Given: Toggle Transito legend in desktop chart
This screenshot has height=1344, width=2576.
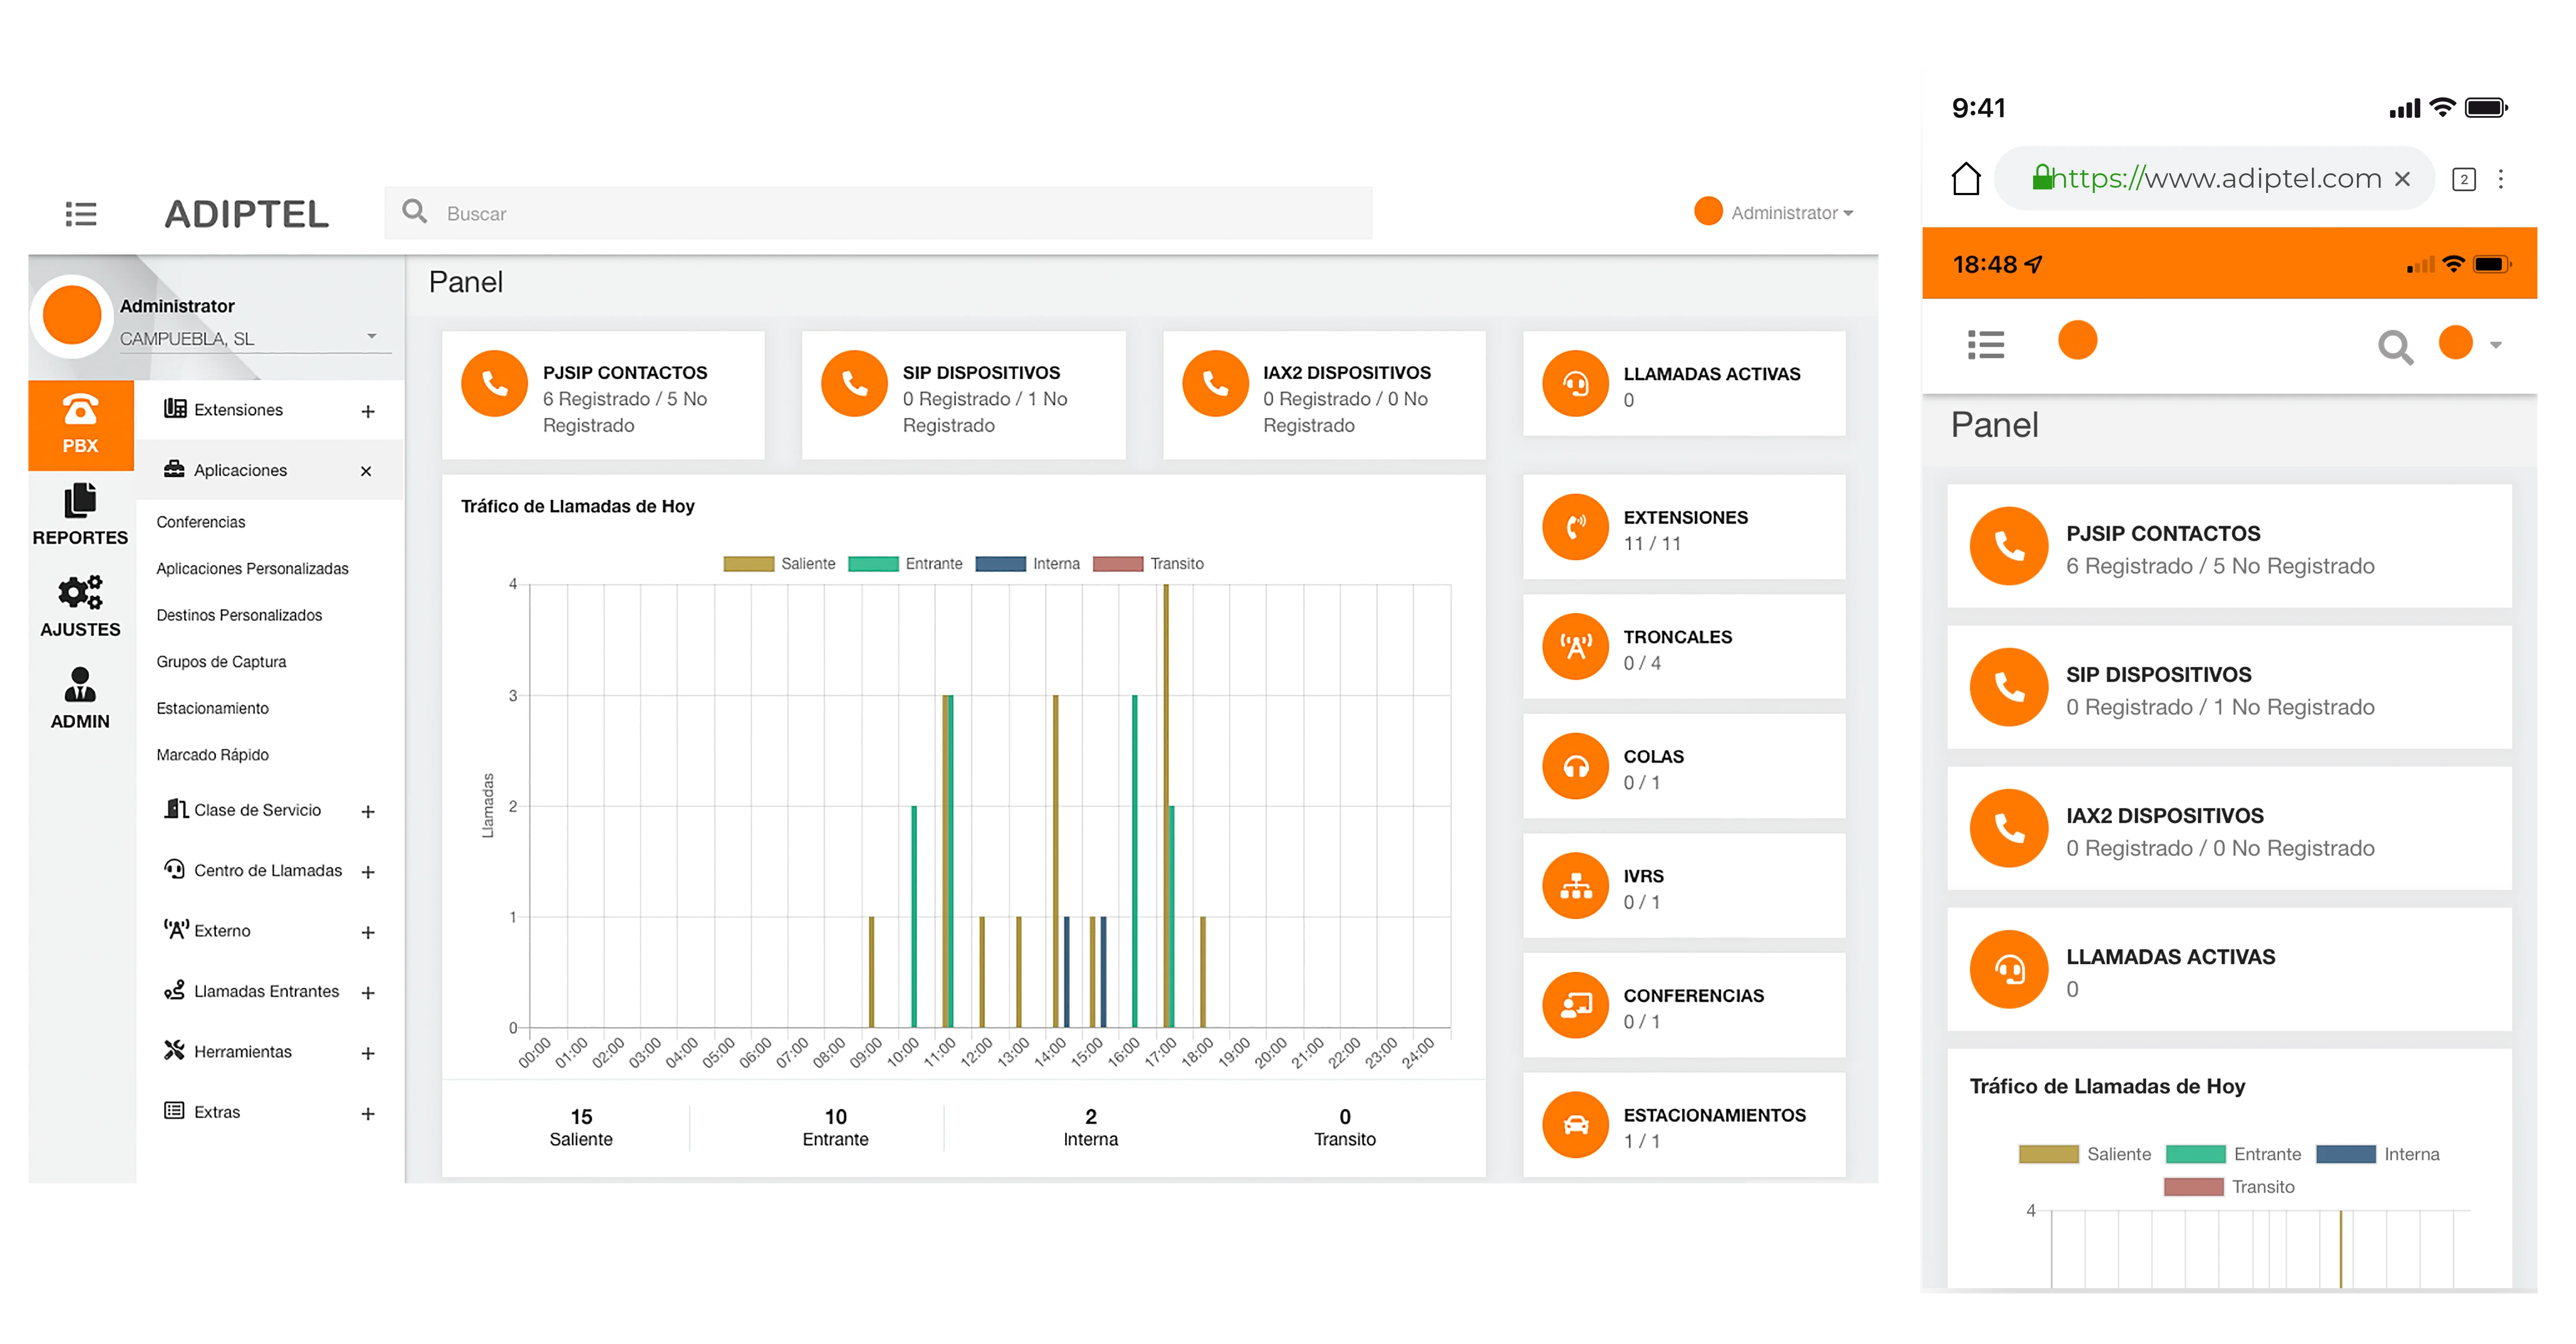Looking at the screenshot, I should point(1148,563).
